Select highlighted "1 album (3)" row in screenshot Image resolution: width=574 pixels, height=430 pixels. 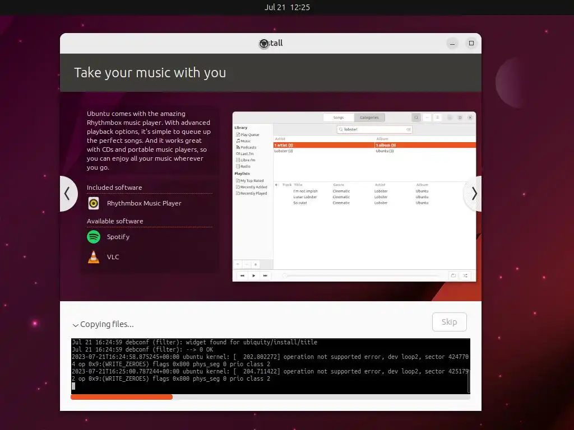coord(425,145)
